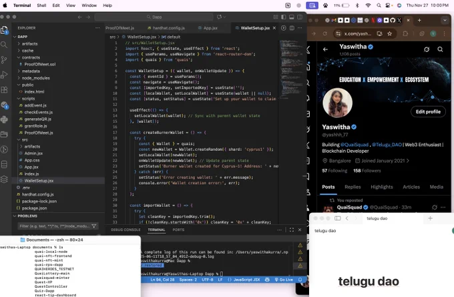This screenshot has height=297, width=454.
Task: Open the DEBUG CONSOLE panel tab
Action: [x=126, y=230]
